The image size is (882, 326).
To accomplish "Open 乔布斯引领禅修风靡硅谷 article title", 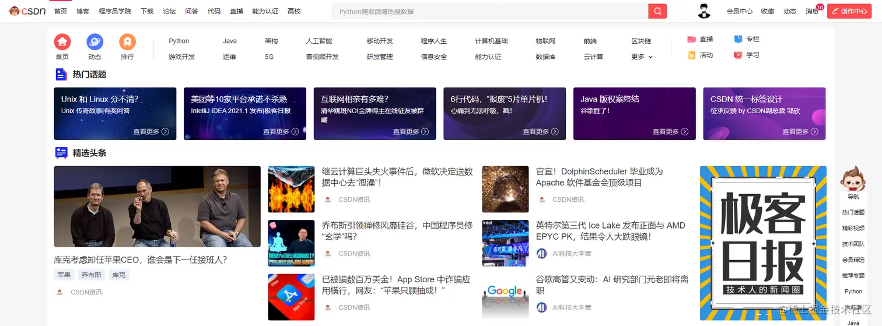I will coord(397,231).
